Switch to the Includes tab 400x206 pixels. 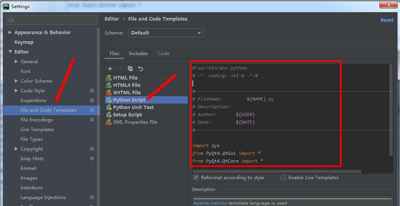(138, 54)
